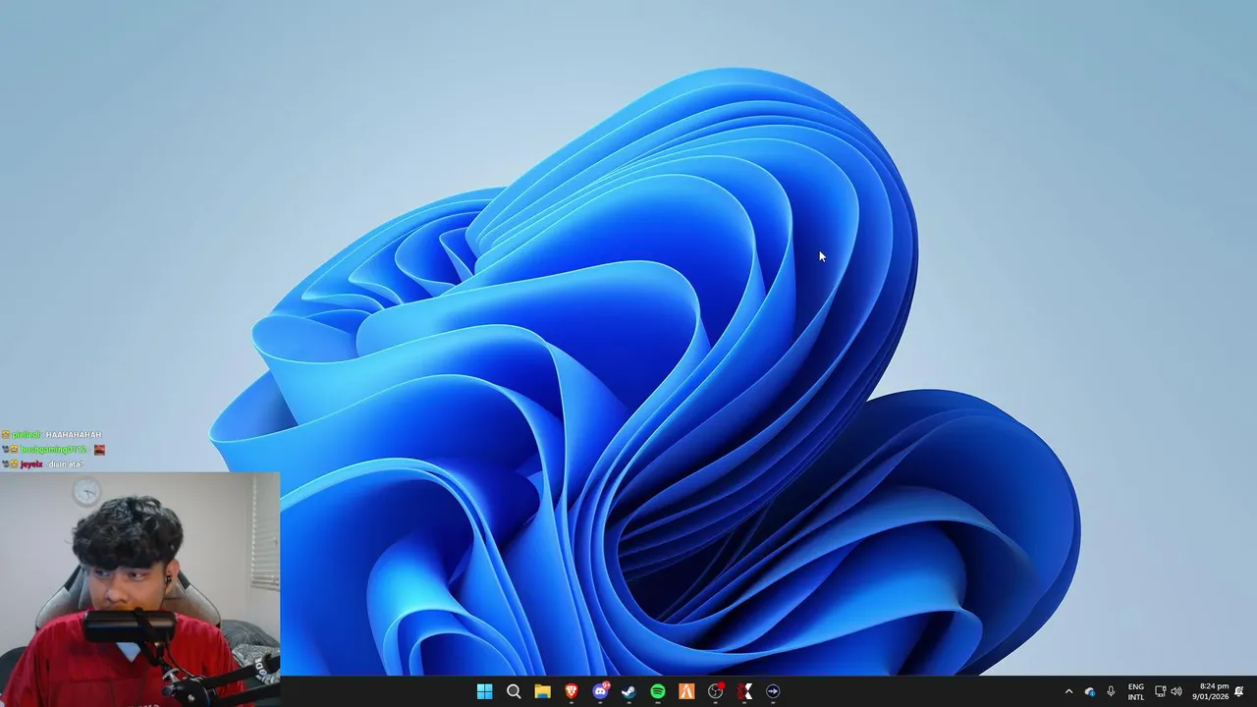Open notifications bell icon

1239,691
